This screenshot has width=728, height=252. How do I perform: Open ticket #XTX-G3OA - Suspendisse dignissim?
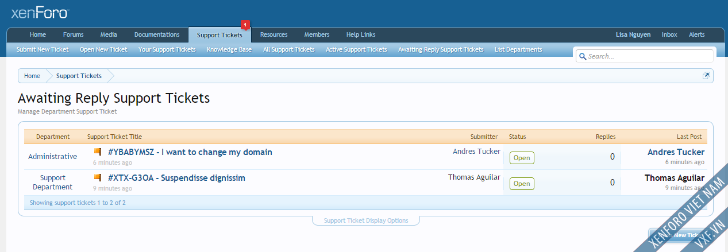pyautogui.click(x=176, y=178)
